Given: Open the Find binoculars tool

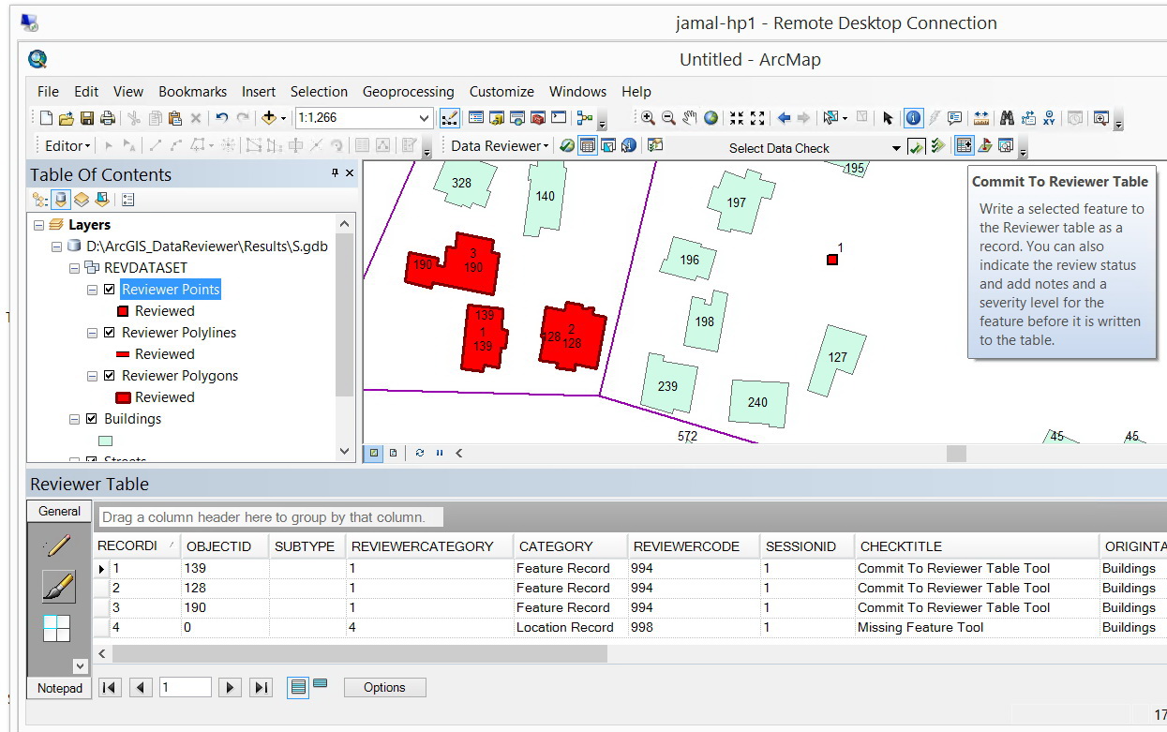Looking at the screenshot, I should (1007, 118).
